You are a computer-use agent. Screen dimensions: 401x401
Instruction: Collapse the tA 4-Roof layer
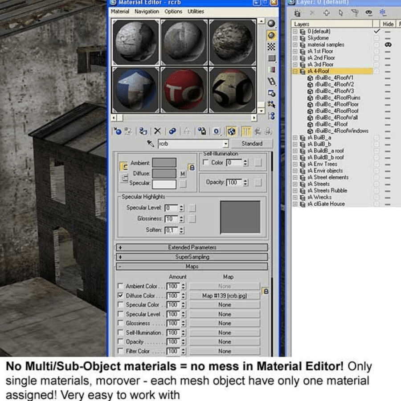[x=295, y=71]
